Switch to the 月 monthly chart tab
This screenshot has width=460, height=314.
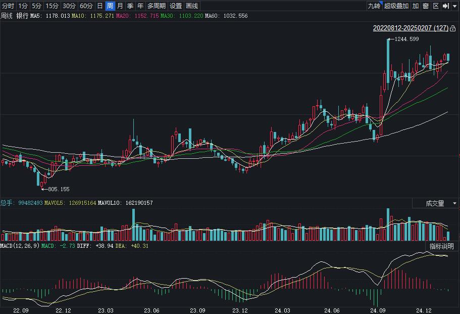coord(120,6)
